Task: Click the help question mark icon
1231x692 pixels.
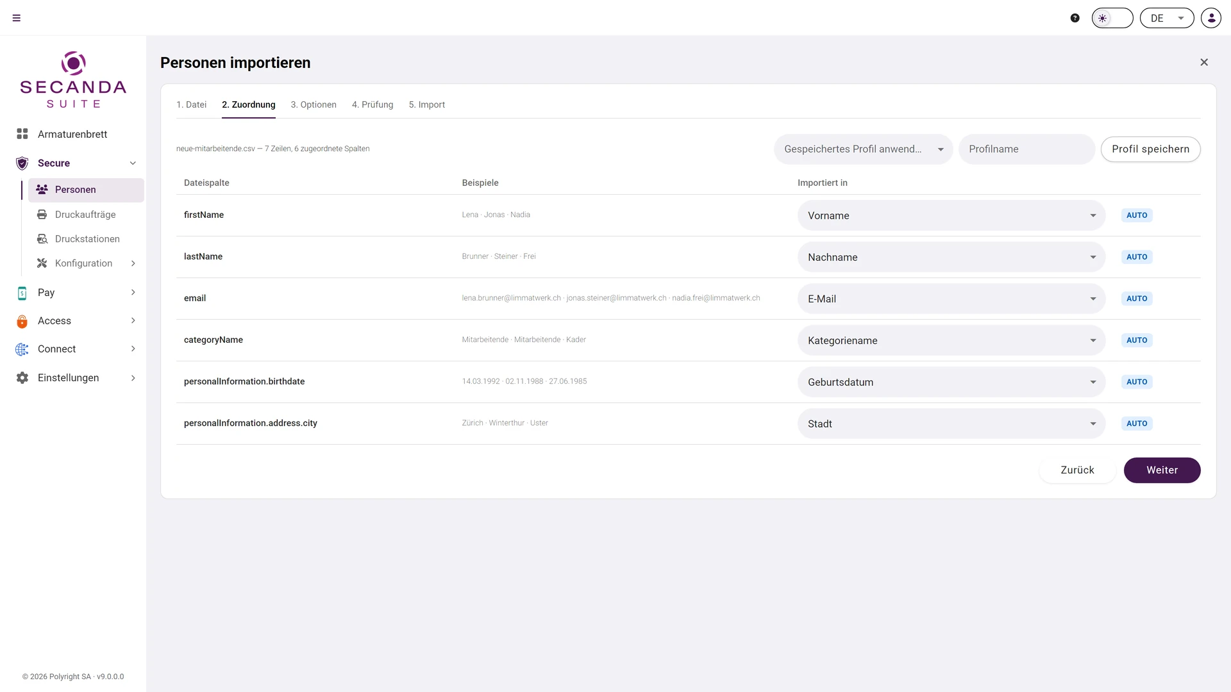Action: (x=1075, y=18)
